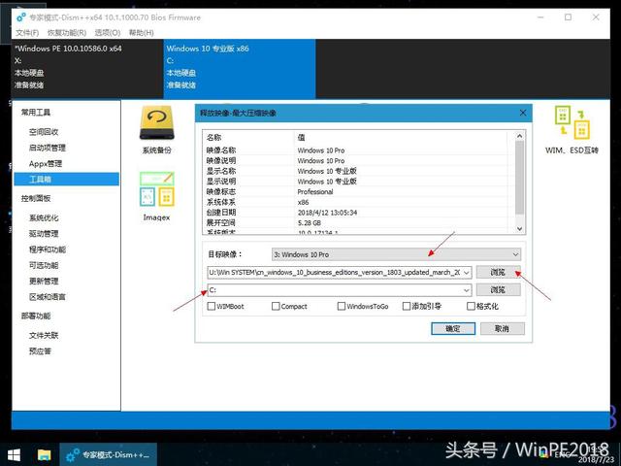Open File Explorer from the taskbar
The width and height of the screenshot is (621, 466).
(x=44, y=454)
